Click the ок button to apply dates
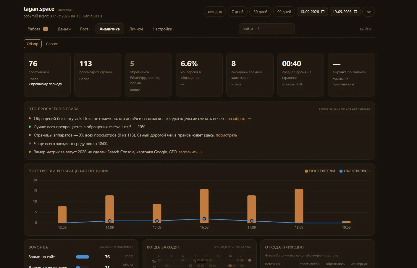Viewport: 417px width, 268px height. coord(368,12)
